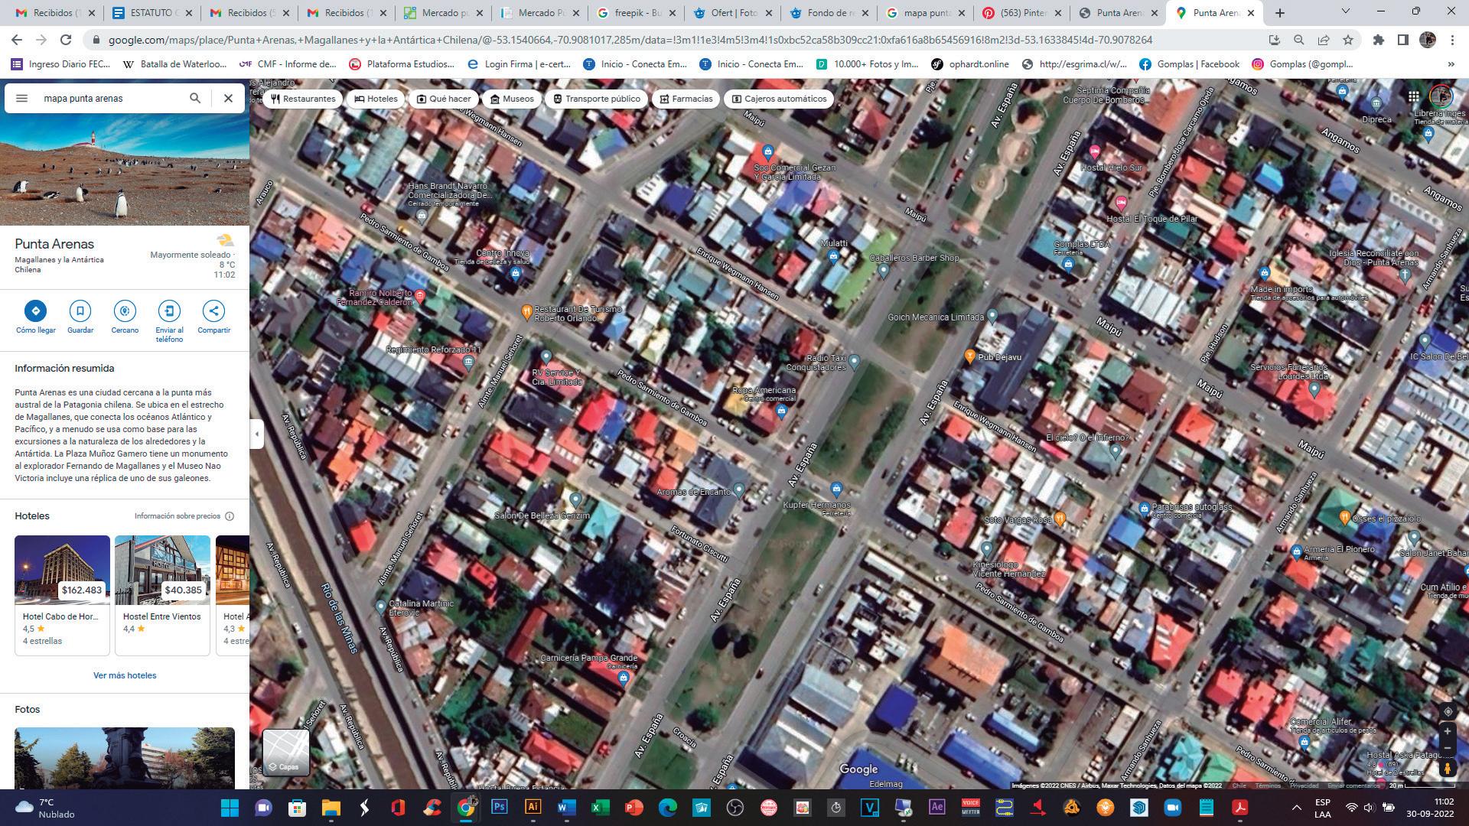Open the Google apps grid icon
Image resolution: width=1469 pixels, height=826 pixels.
point(1413,96)
